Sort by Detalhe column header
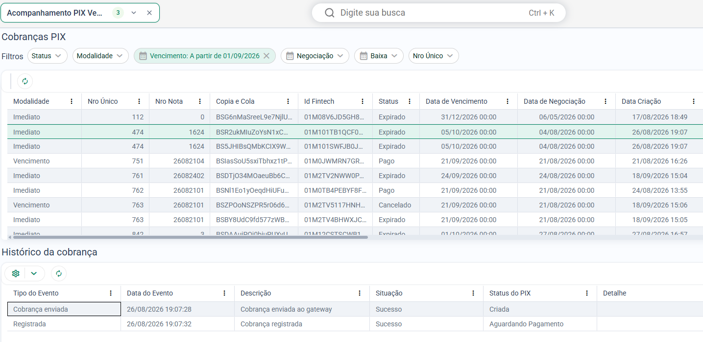703x342 pixels. tap(614, 293)
